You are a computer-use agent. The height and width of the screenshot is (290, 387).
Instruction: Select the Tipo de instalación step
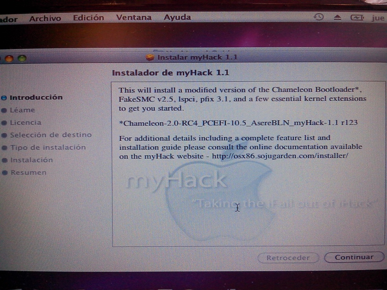pos(48,147)
